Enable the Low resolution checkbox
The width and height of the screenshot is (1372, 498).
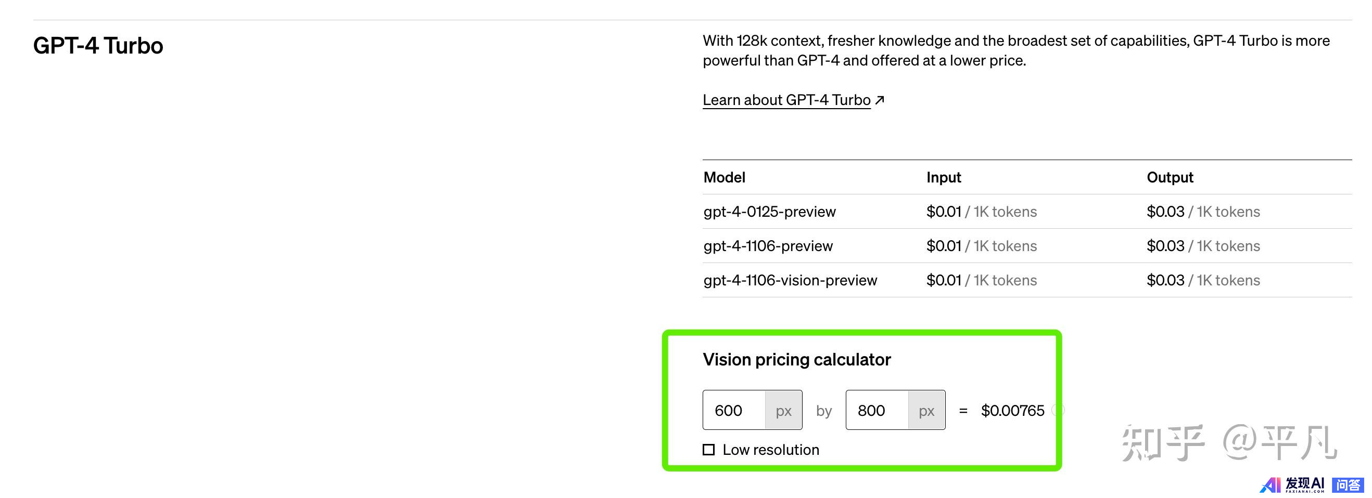(708, 450)
